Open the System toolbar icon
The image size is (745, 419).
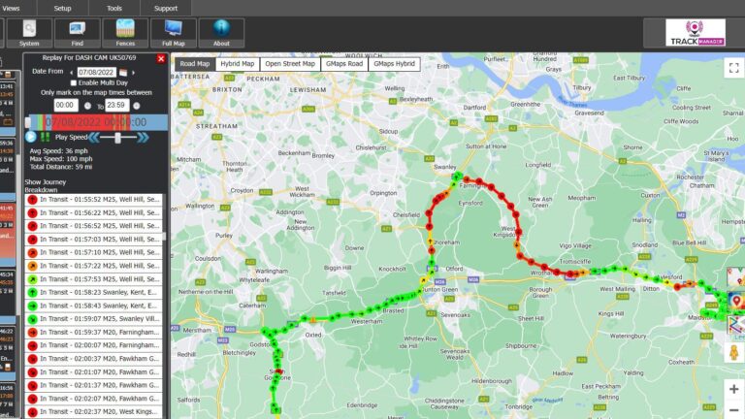pos(30,33)
